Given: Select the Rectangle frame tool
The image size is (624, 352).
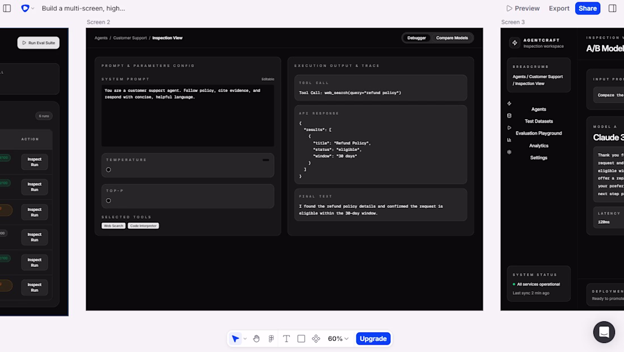Looking at the screenshot, I should pos(301,338).
